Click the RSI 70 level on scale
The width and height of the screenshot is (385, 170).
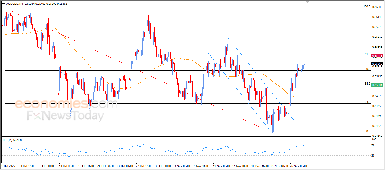[373, 145]
